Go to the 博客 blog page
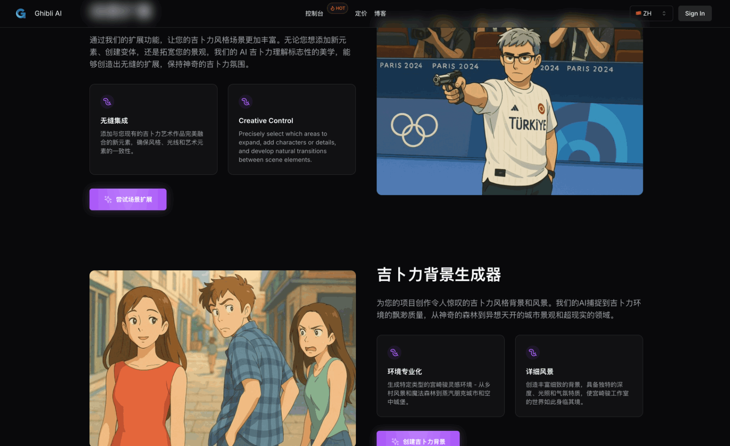Viewport: 730px width, 446px height. pos(380,14)
